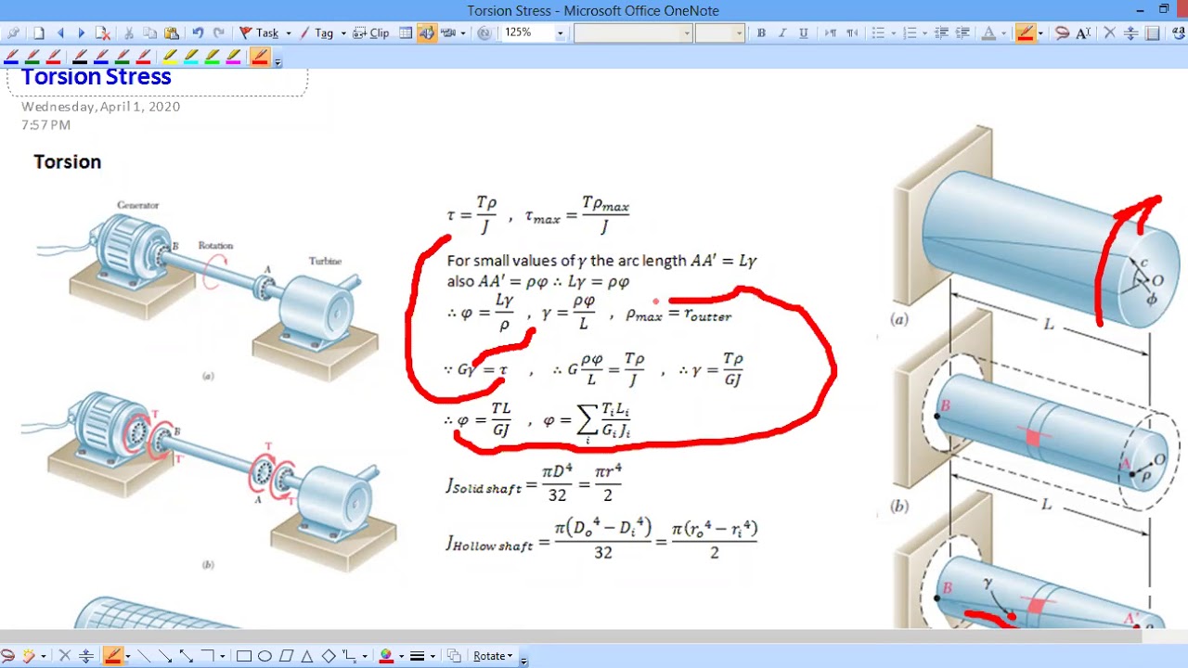Open the font size combo box

pyautogui.click(x=720, y=32)
